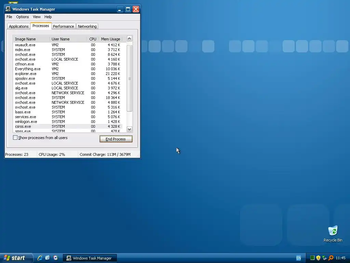Click the End Process button
The image size is (350, 263).
[116, 139]
